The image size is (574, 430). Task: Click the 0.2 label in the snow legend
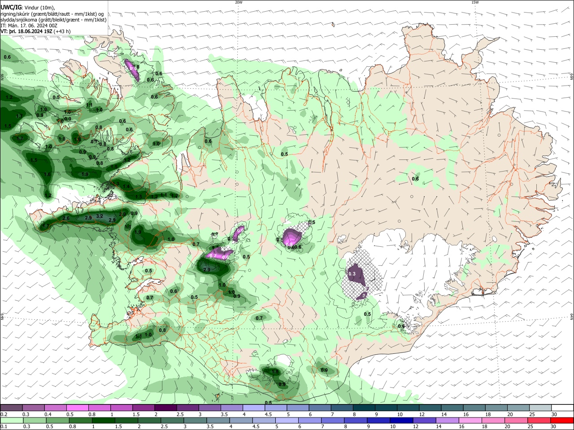pyautogui.click(x=4, y=414)
